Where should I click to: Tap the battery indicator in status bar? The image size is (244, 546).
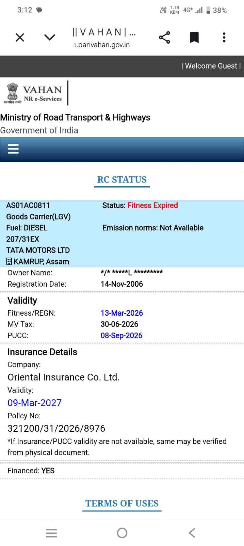pos(209,10)
